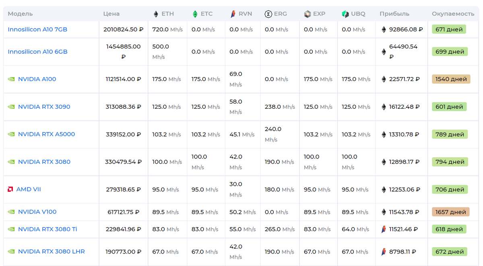
Task: Click Ravencoin icon beside profit 11521.46 ₽
Action: click(x=384, y=229)
